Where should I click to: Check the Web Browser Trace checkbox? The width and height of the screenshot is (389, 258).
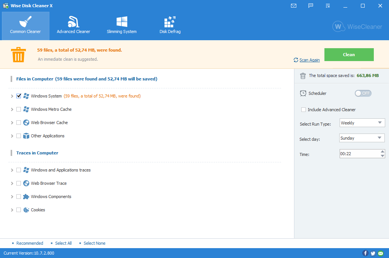coord(19,183)
